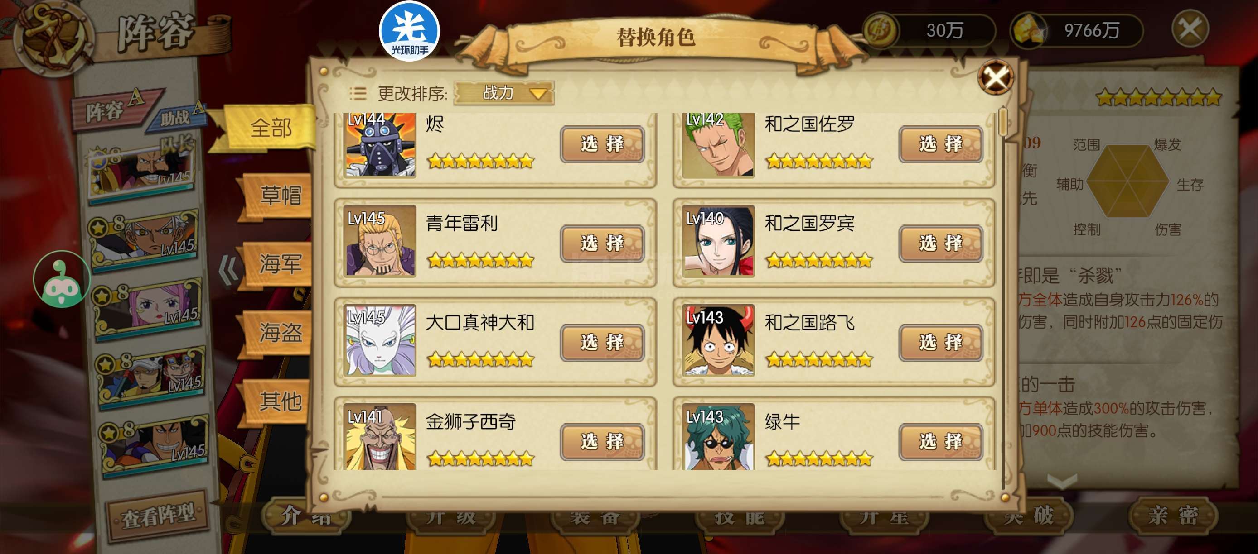Close the 替换角色 dialog

(x=995, y=77)
